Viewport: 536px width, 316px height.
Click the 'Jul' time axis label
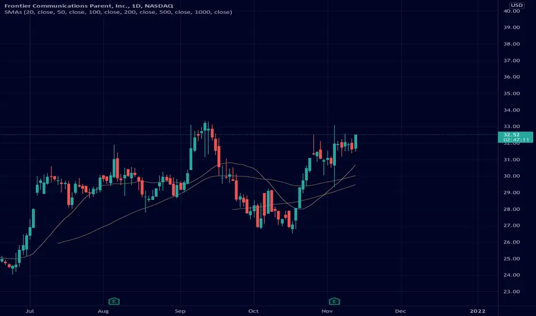point(30,311)
